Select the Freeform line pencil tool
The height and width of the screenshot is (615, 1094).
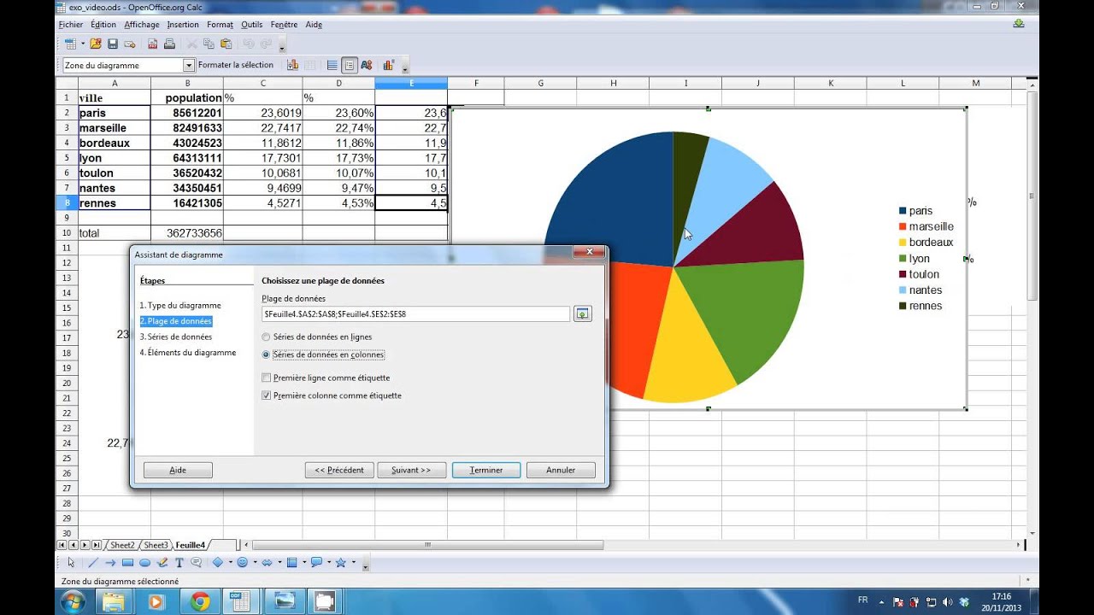(x=162, y=562)
